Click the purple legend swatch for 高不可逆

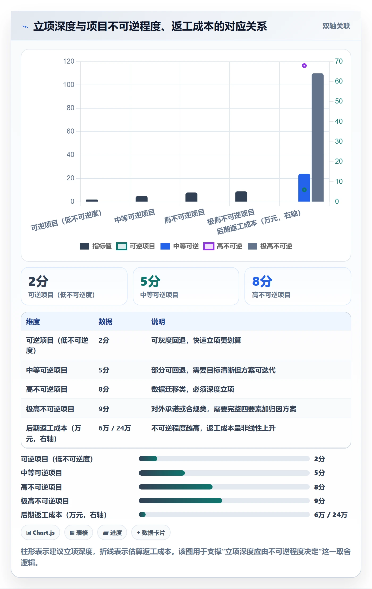coord(209,246)
